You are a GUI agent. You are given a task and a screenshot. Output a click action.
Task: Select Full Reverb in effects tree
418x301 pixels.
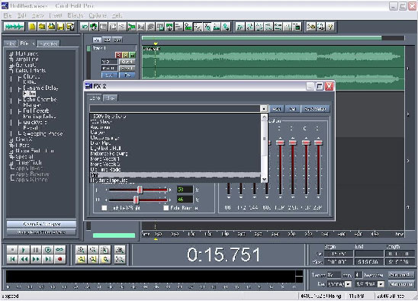pos(36,110)
